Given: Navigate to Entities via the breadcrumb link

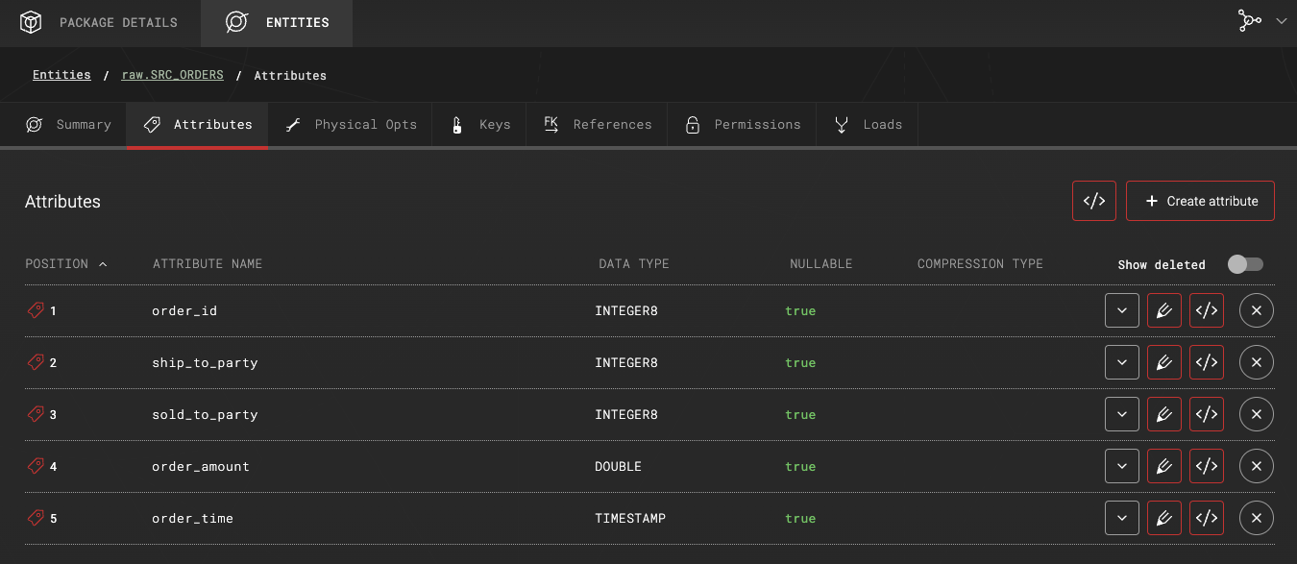Looking at the screenshot, I should [61, 74].
